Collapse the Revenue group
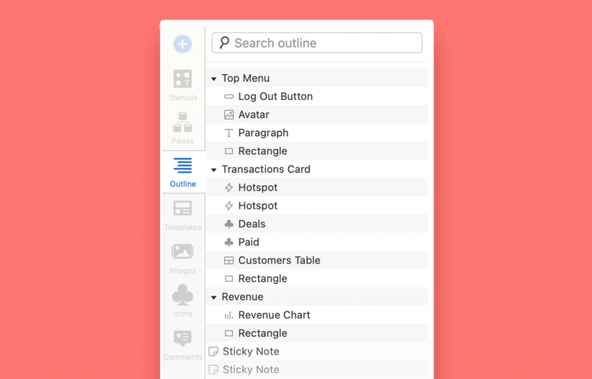This screenshot has width=592, height=379. click(214, 298)
